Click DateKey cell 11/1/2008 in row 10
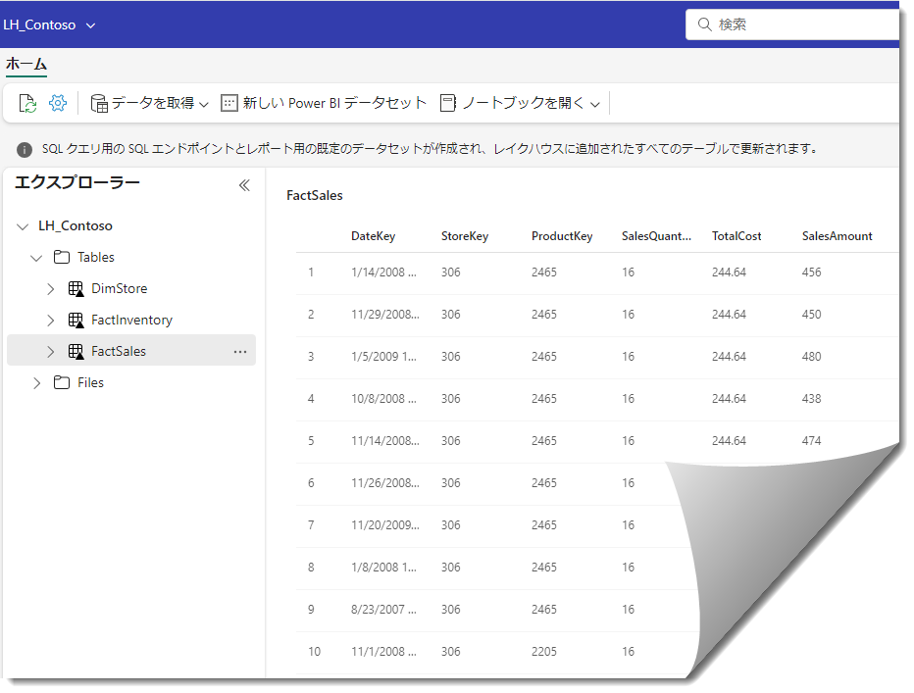 point(383,652)
